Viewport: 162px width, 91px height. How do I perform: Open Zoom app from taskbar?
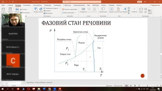55,89
